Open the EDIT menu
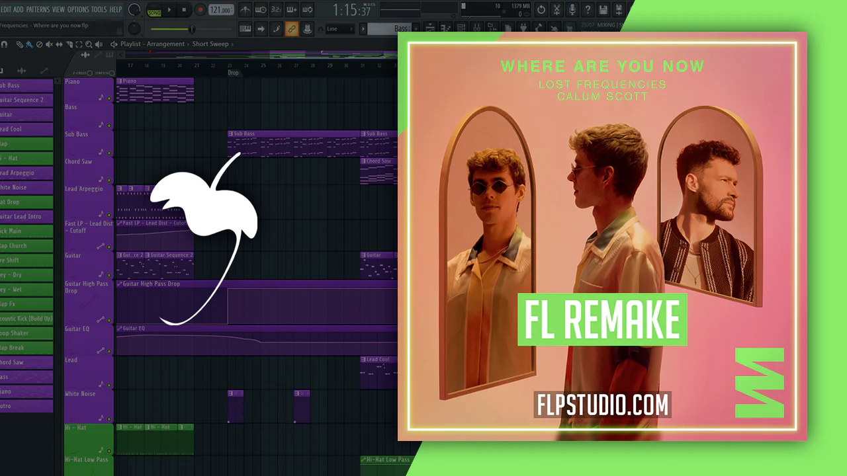Image resolution: width=847 pixels, height=476 pixels. click(5, 10)
